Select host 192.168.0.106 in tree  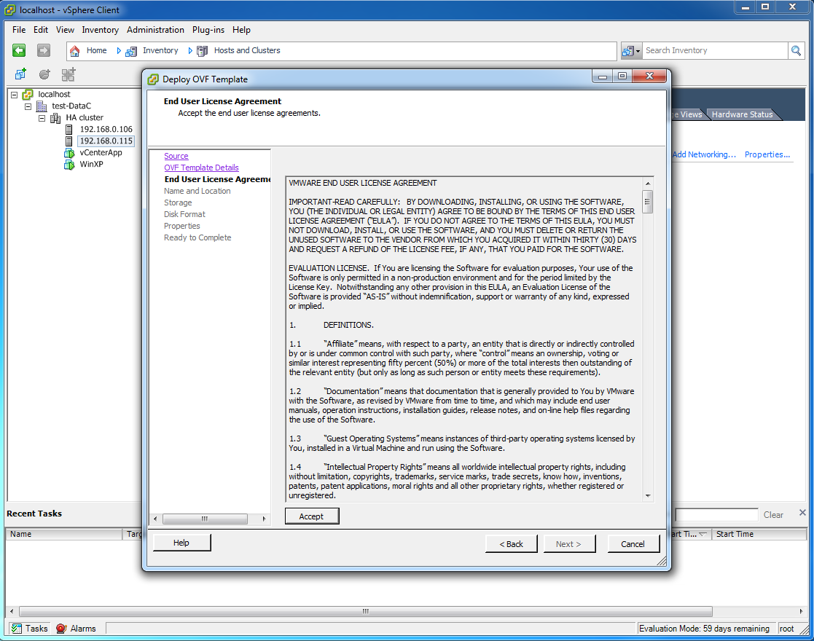tap(106, 129)
